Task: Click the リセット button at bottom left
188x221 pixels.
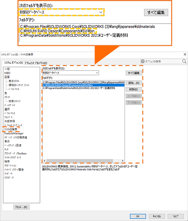Action: tap(21, 207)
